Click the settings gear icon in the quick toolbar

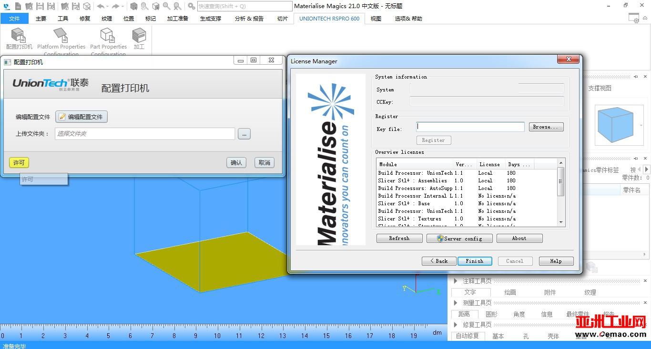point(191,6)
